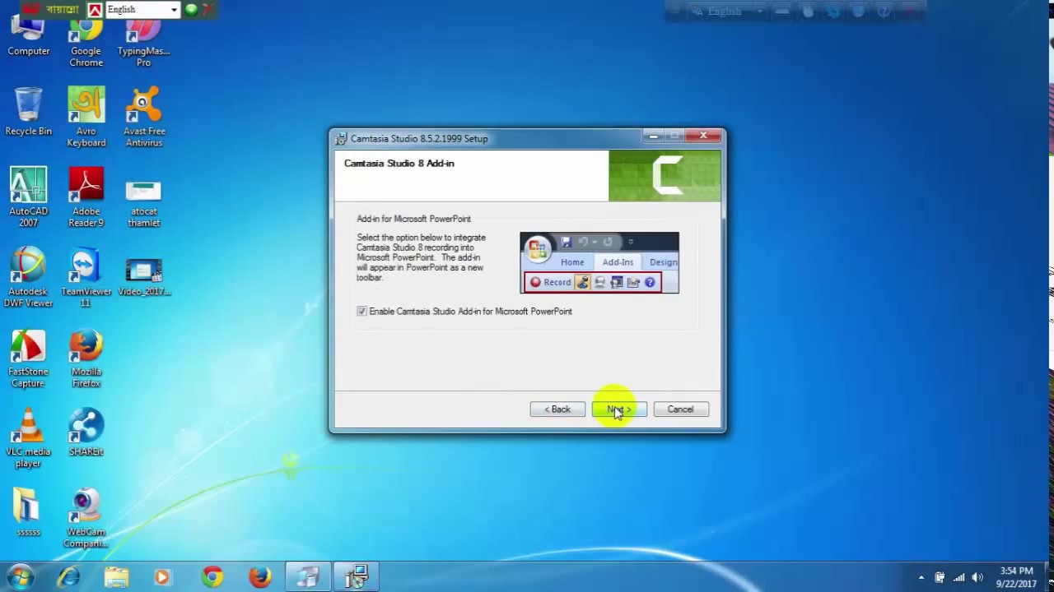Uncheck Enable Camtasia Studio Add-in checkbox
The width and height of the screenshot is (1054, 592).
tap(361, 311)
